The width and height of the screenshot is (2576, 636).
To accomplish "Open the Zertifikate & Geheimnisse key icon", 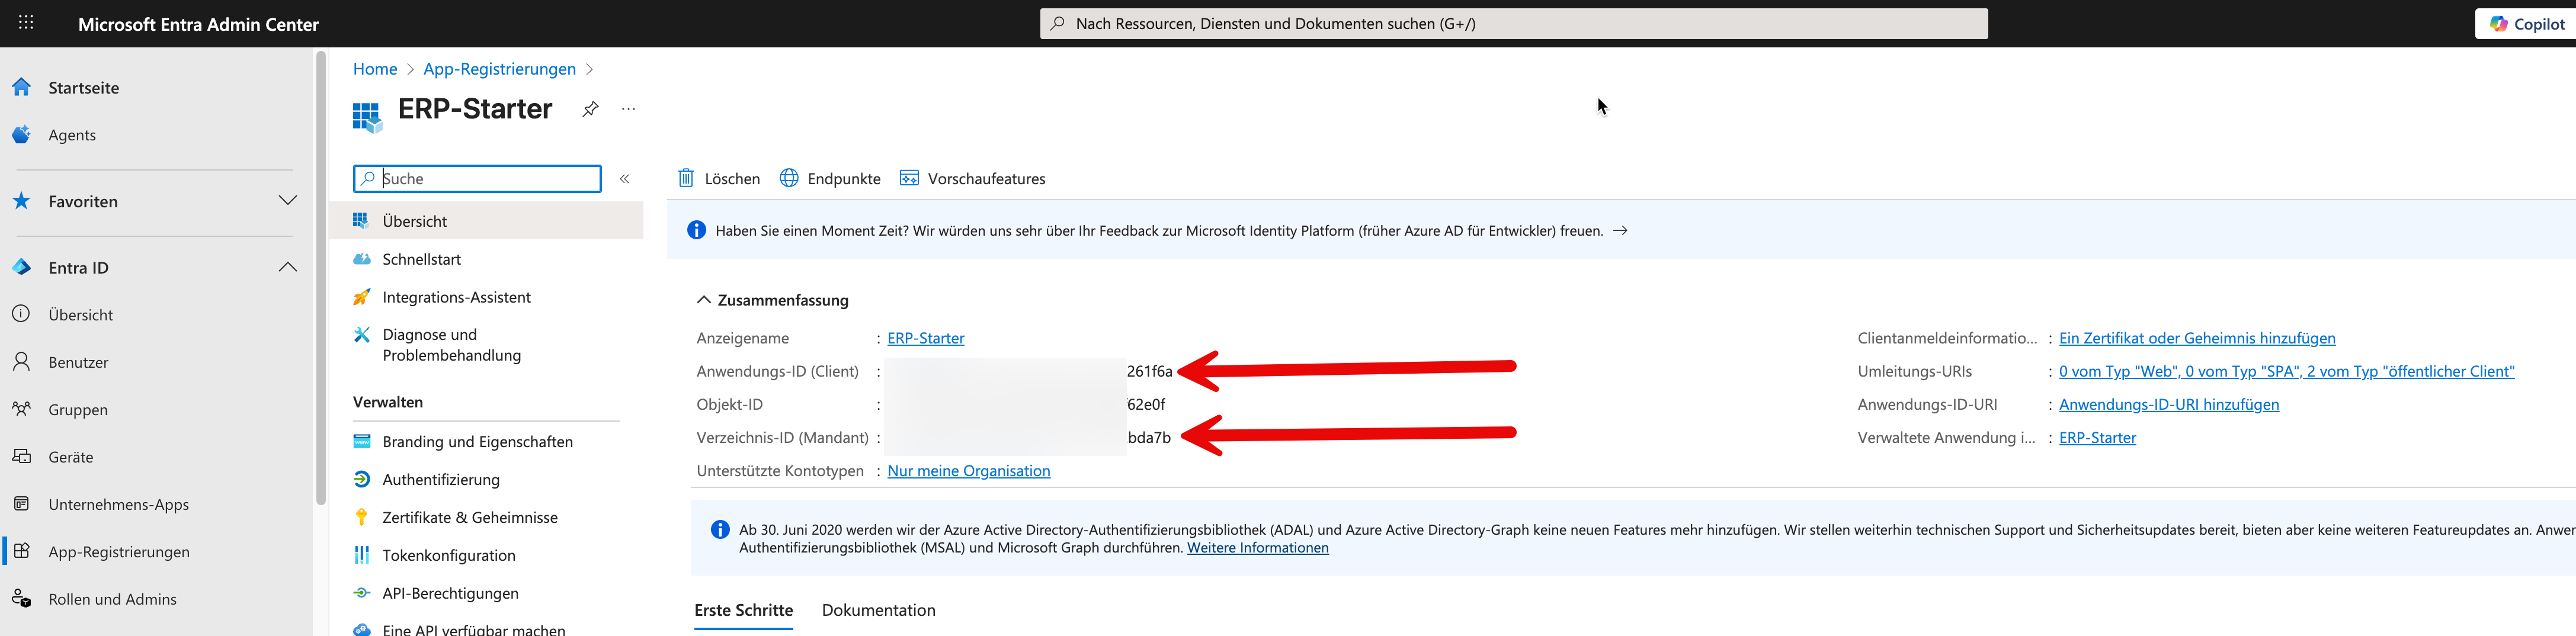I will [x=362, y=517].
